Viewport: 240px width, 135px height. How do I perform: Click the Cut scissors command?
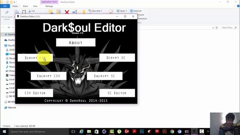point(31,11)
